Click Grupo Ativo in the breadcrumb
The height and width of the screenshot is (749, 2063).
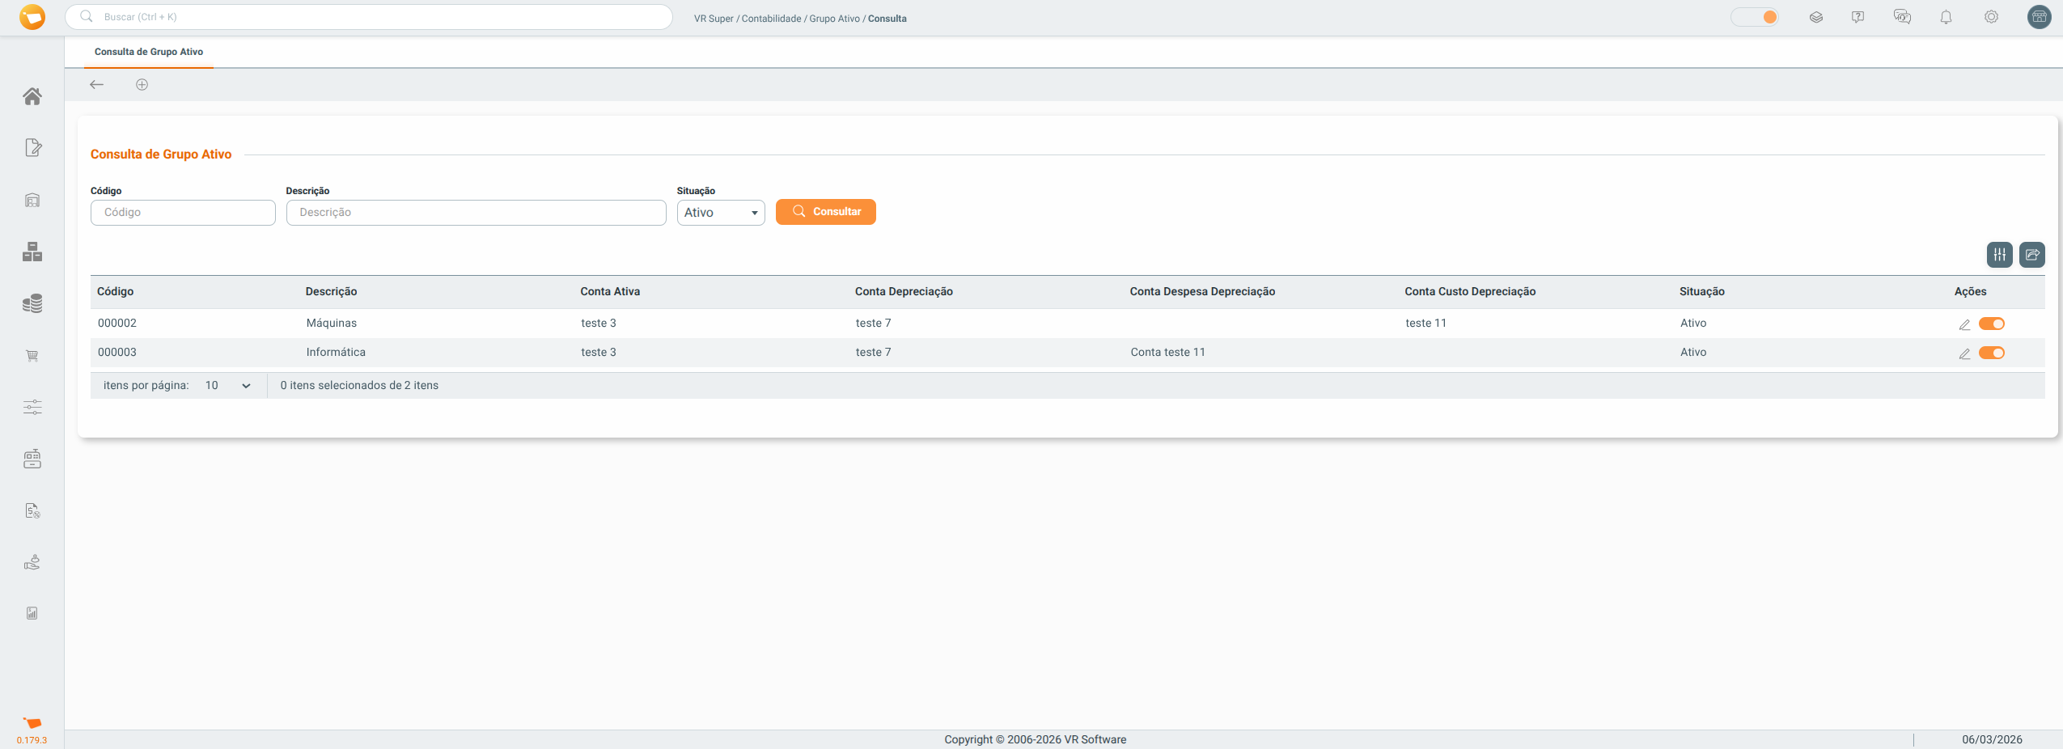(x=834, y=19)
